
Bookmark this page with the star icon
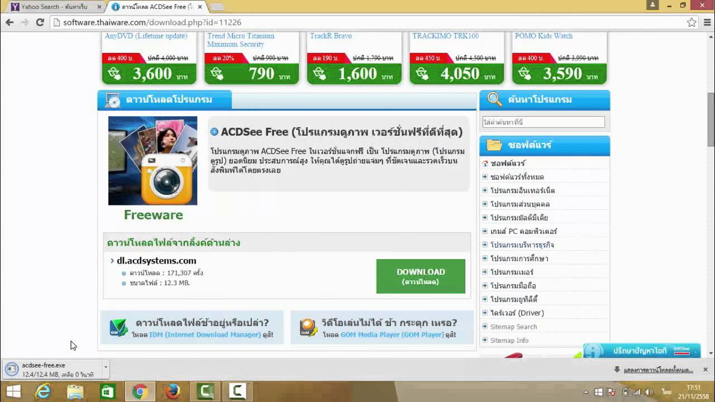coord(692,22)
